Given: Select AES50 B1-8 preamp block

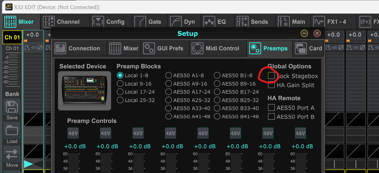Looking at the screenshot, I should coord(217,75).
